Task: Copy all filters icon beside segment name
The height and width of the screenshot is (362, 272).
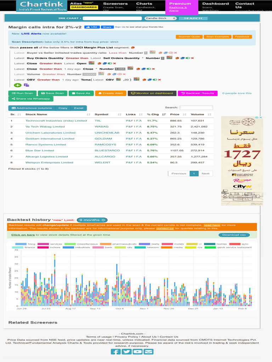Action: (133, 48)
